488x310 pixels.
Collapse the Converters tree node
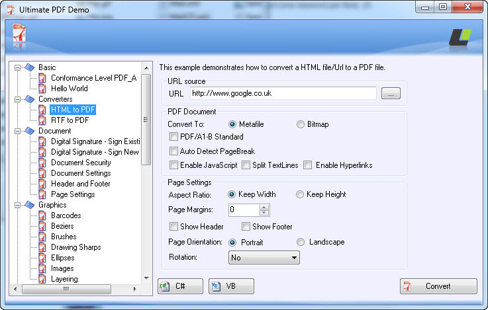pyautogui.click(x=18, y=99)
